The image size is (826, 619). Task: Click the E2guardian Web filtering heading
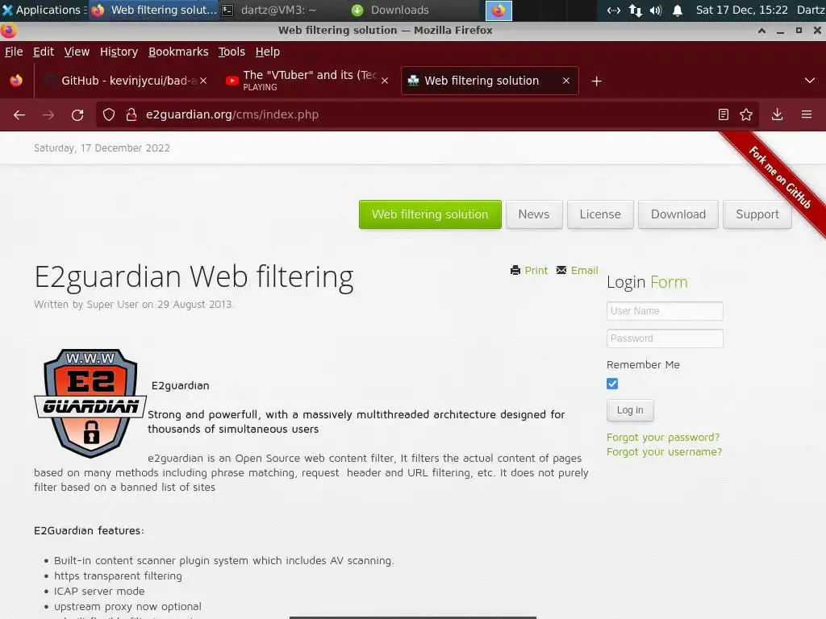click(194, 277)
